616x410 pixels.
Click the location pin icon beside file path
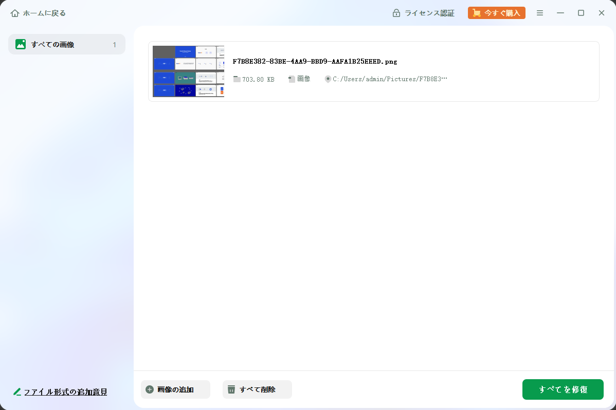click(328, 79)
